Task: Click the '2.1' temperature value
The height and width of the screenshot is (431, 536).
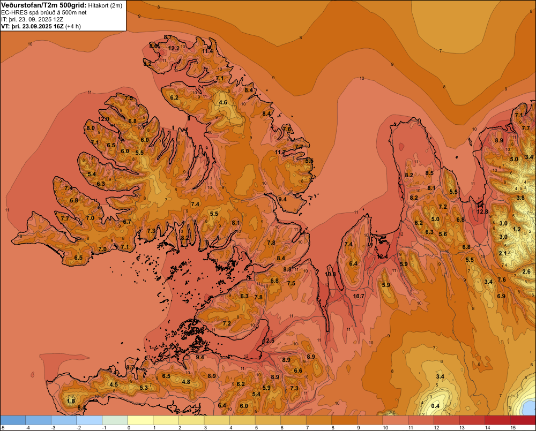Action: (x=503, y=253)
